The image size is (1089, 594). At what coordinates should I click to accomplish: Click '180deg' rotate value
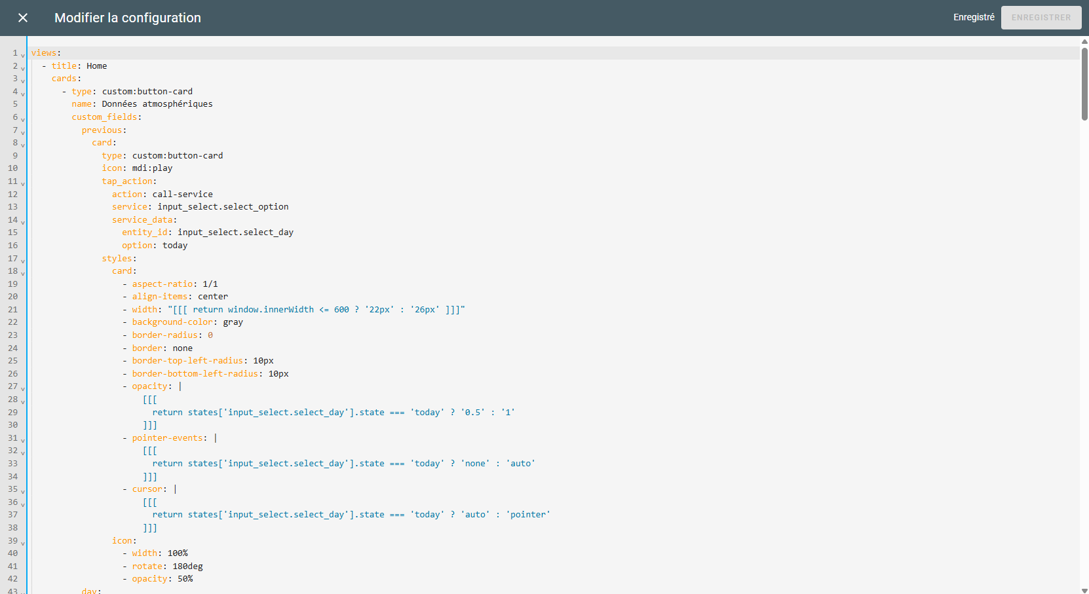tap(188, 566)
